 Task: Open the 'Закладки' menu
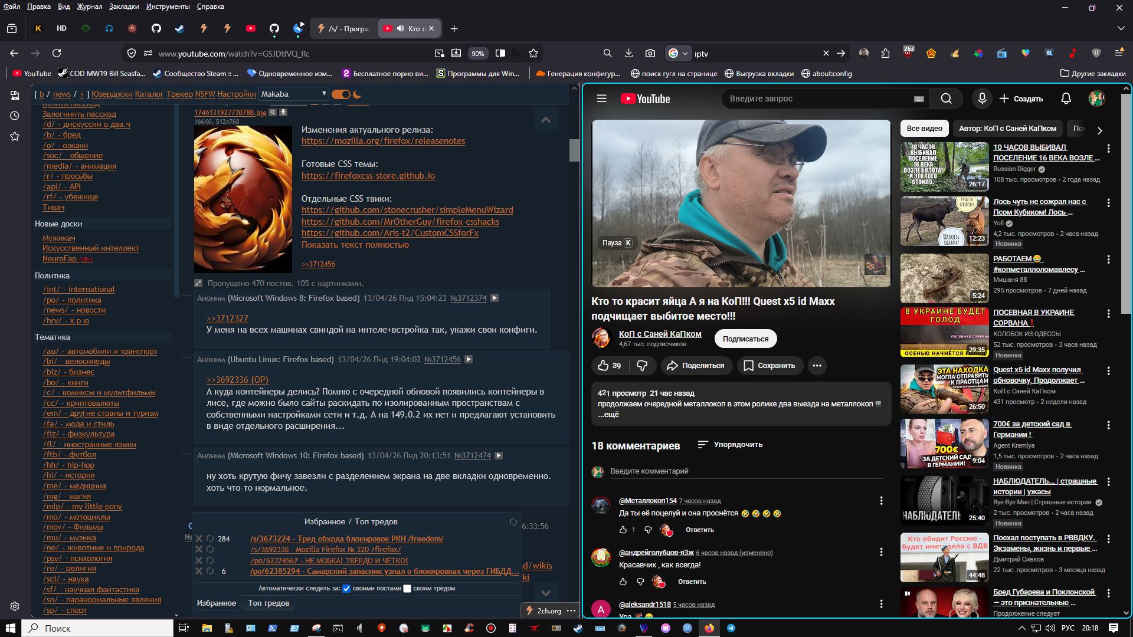(x=124, y=6)
